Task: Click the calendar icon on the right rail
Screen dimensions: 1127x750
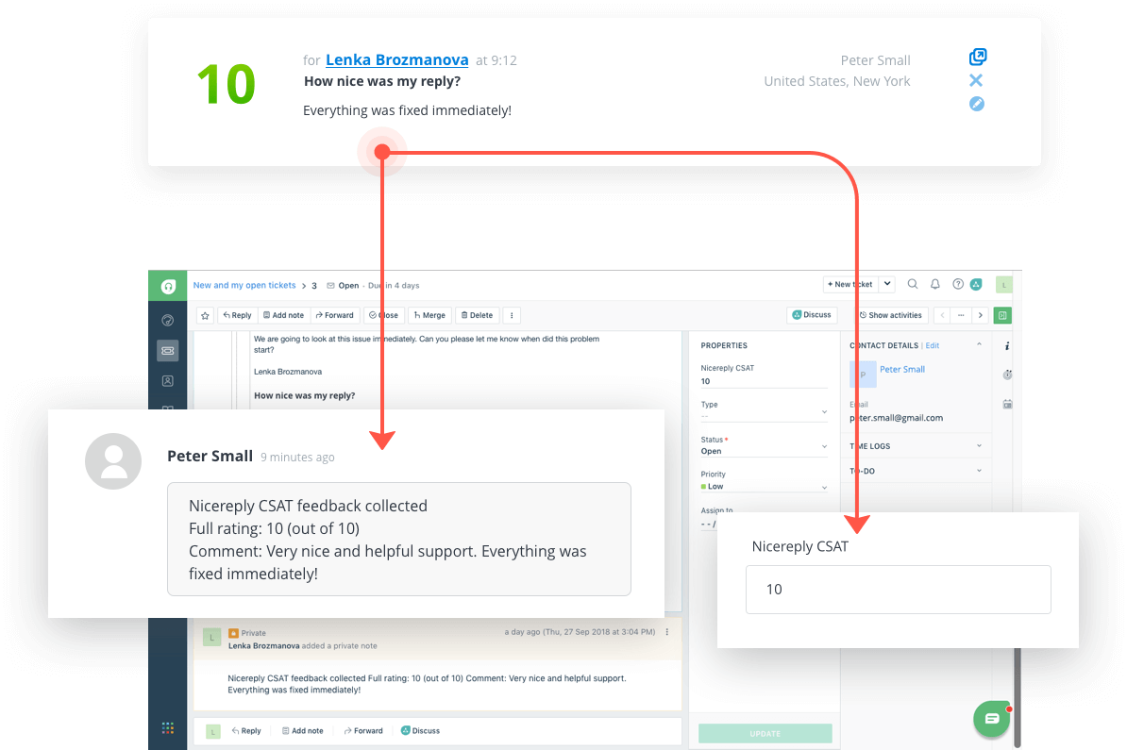Action: (1007, 405)
